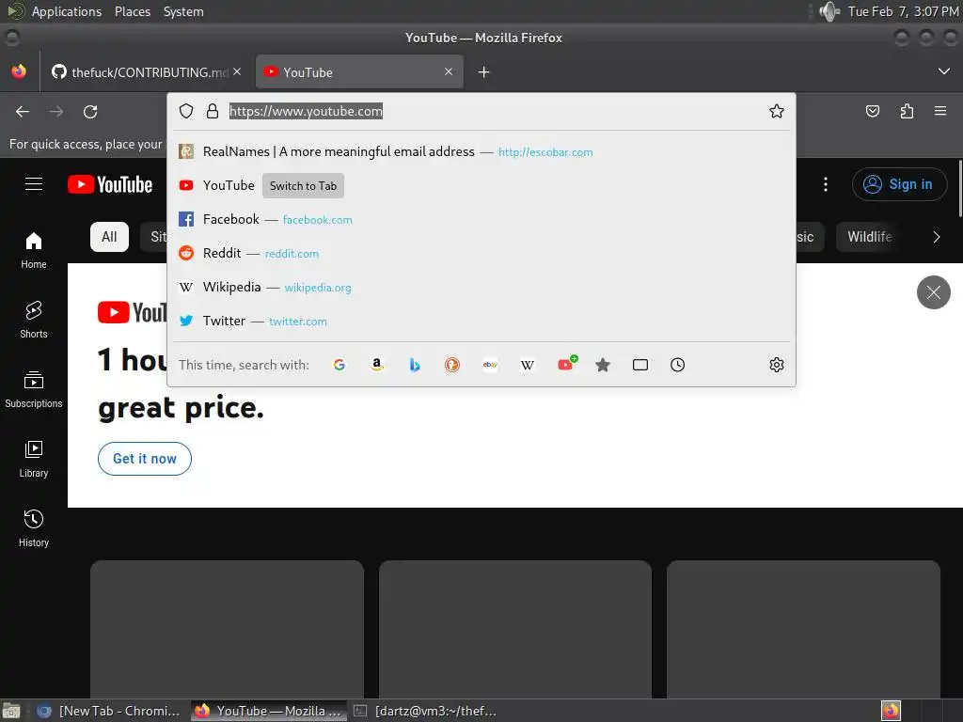Open the Facebook suggestion
Image resolution: width=963 pixels, height=722 pixels.
pyautogui.click(x=481, y=219)
